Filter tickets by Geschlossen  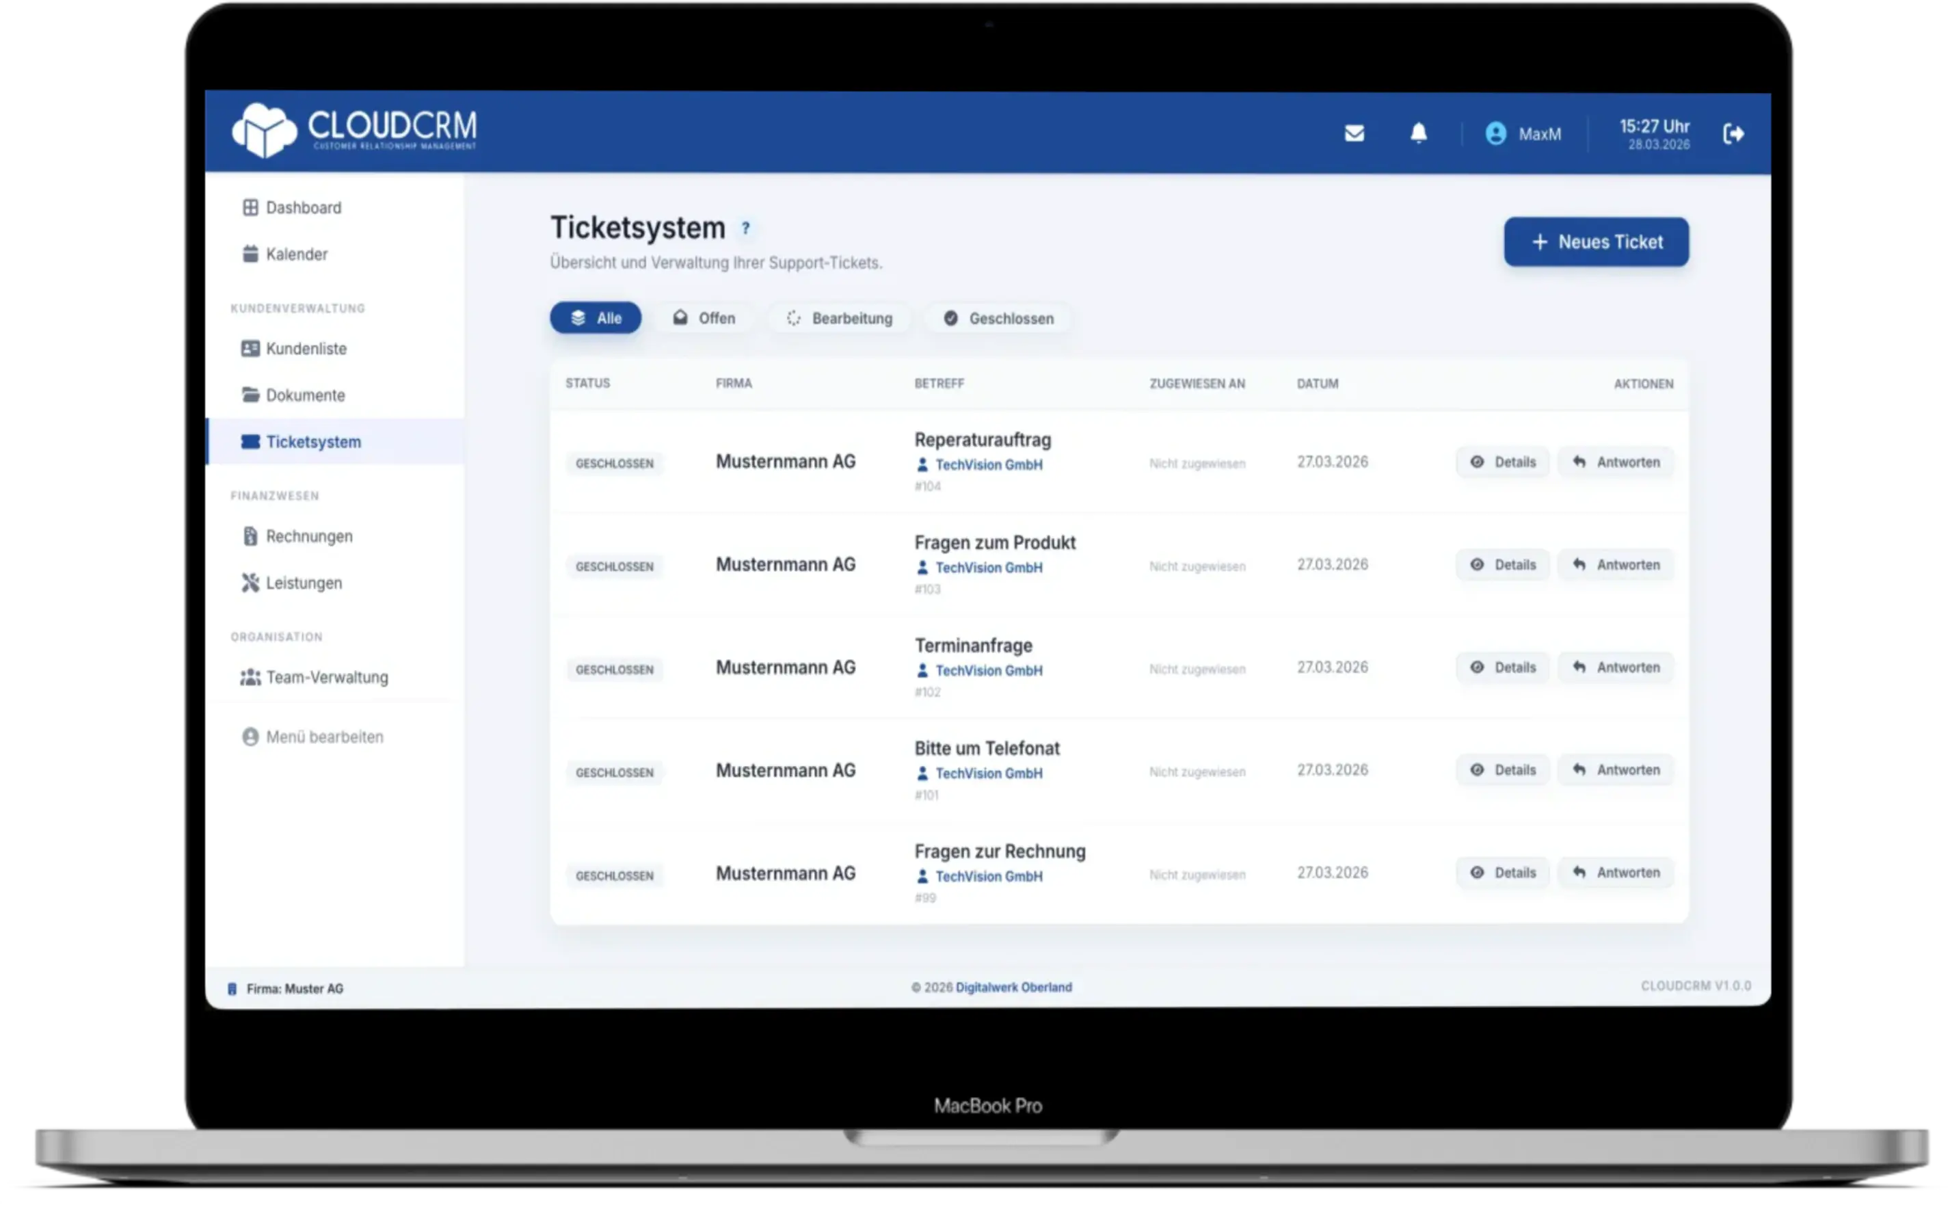(998, 318)
